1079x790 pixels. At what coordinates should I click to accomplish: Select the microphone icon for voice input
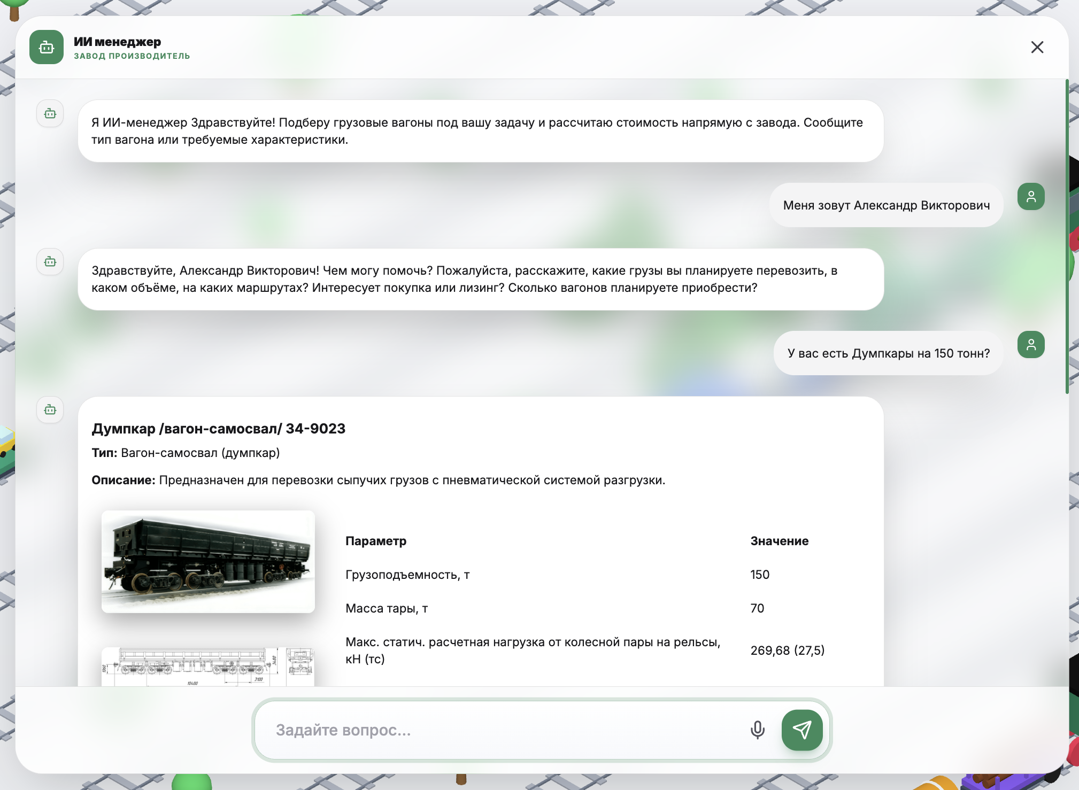point(758,730)
